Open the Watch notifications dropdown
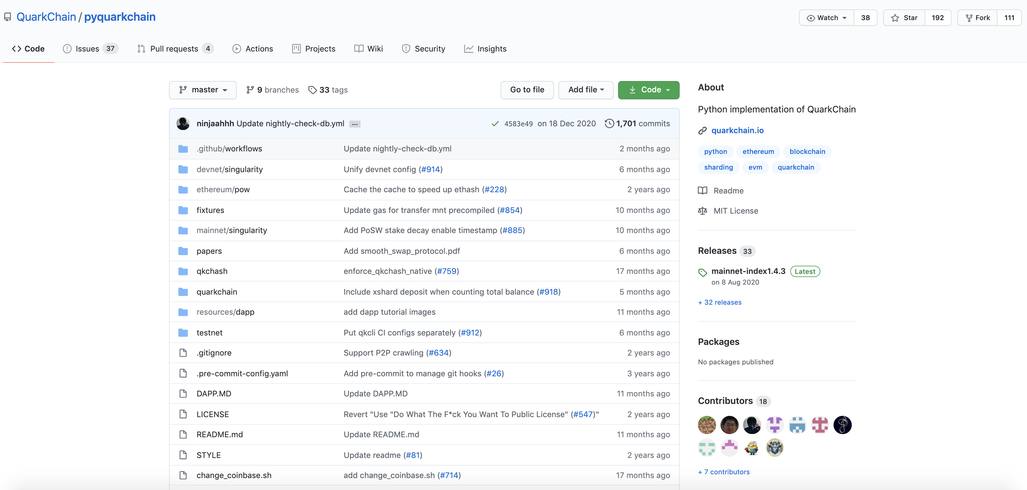 [x=826, y=18]
